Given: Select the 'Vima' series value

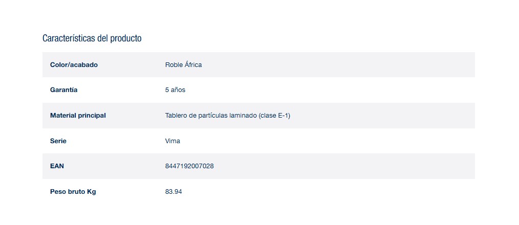Looking at the screenshot, I should click(172, 141).
